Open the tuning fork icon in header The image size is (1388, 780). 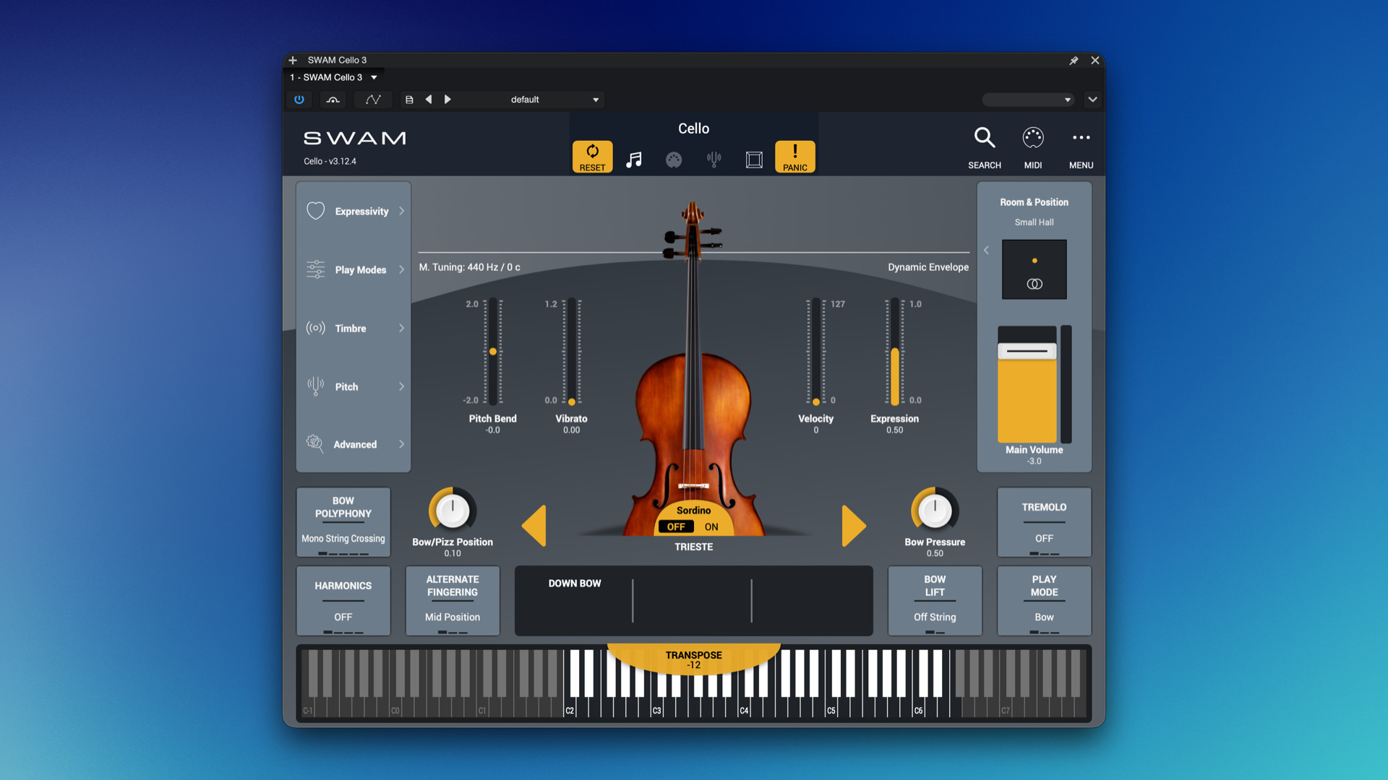(x=714, y=160)
